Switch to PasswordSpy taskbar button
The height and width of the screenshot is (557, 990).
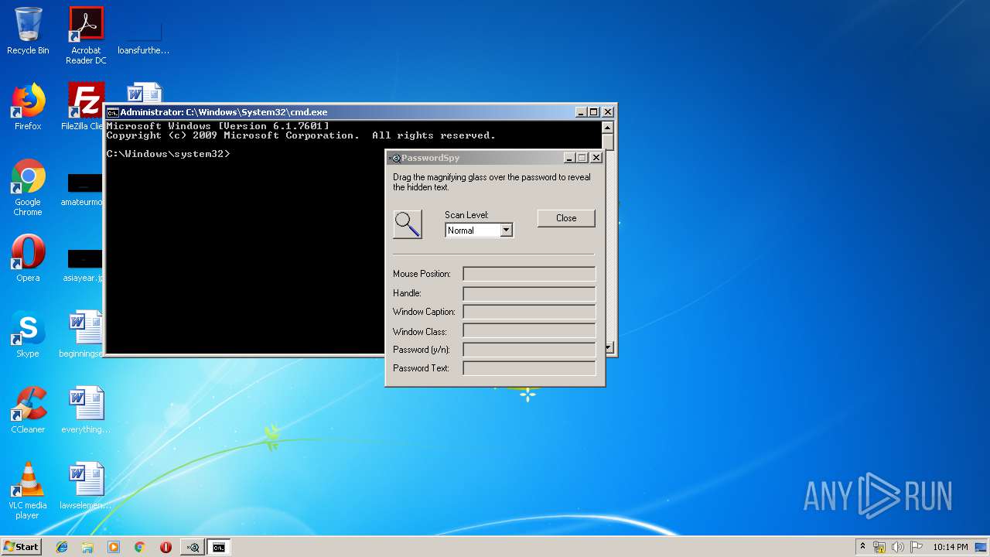(193, 547)
